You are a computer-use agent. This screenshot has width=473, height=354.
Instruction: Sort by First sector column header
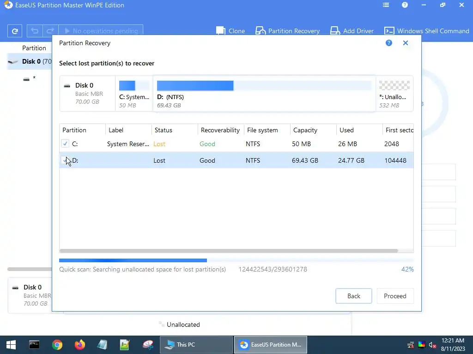pos(398,130)
